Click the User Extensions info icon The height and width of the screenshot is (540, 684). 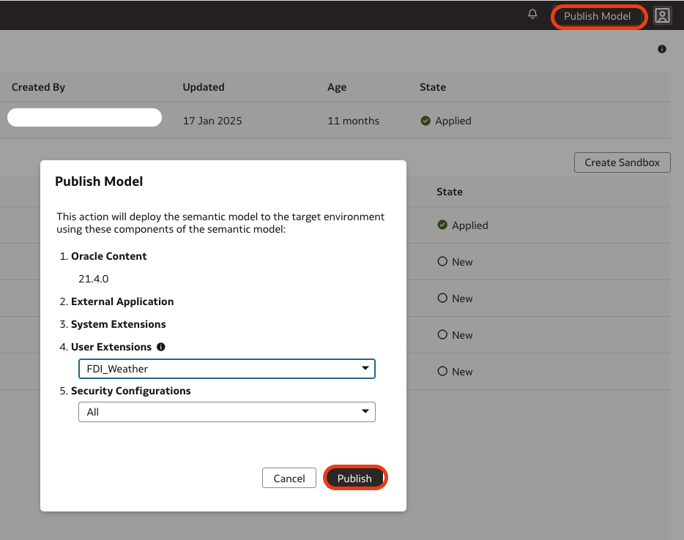click(160, 347)
